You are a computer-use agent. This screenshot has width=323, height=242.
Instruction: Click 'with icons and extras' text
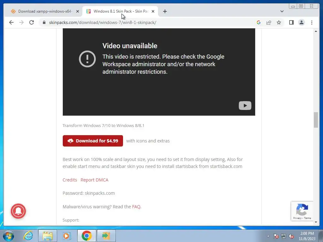pyautogui.click(x=148, y=141)
